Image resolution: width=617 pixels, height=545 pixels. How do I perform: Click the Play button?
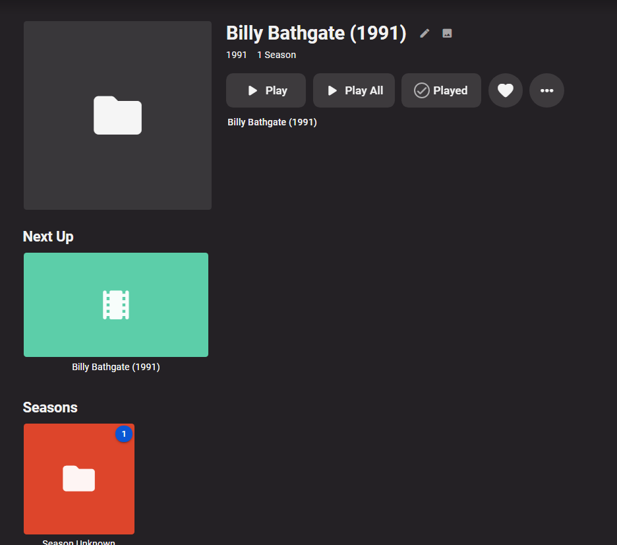[266, 90]
